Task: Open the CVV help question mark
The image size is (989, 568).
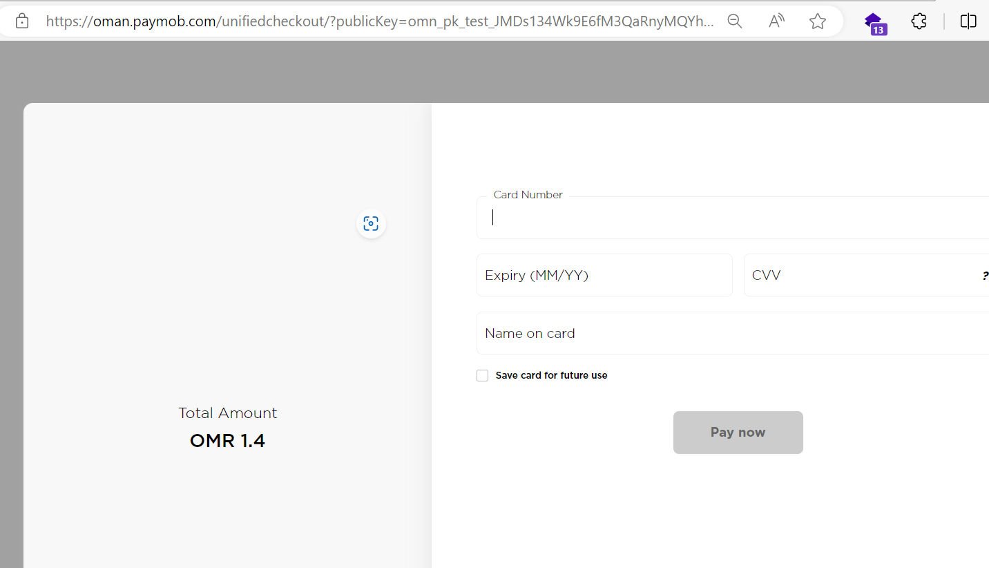Action: coord(985,275)
